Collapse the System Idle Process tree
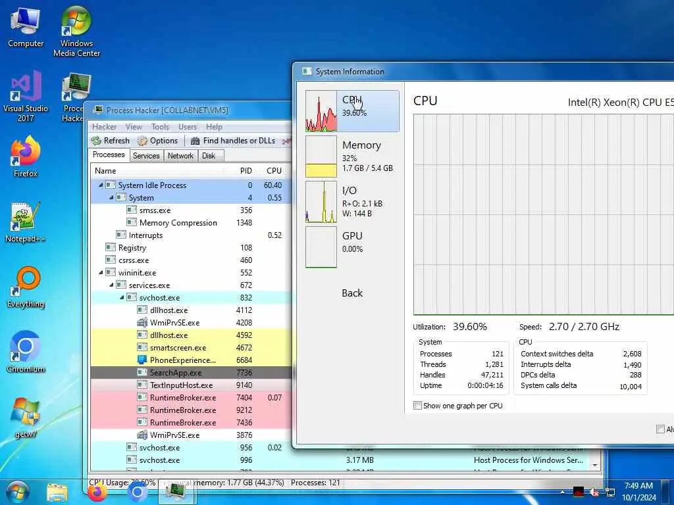This screenshot has width=674, height=505. 101,185
